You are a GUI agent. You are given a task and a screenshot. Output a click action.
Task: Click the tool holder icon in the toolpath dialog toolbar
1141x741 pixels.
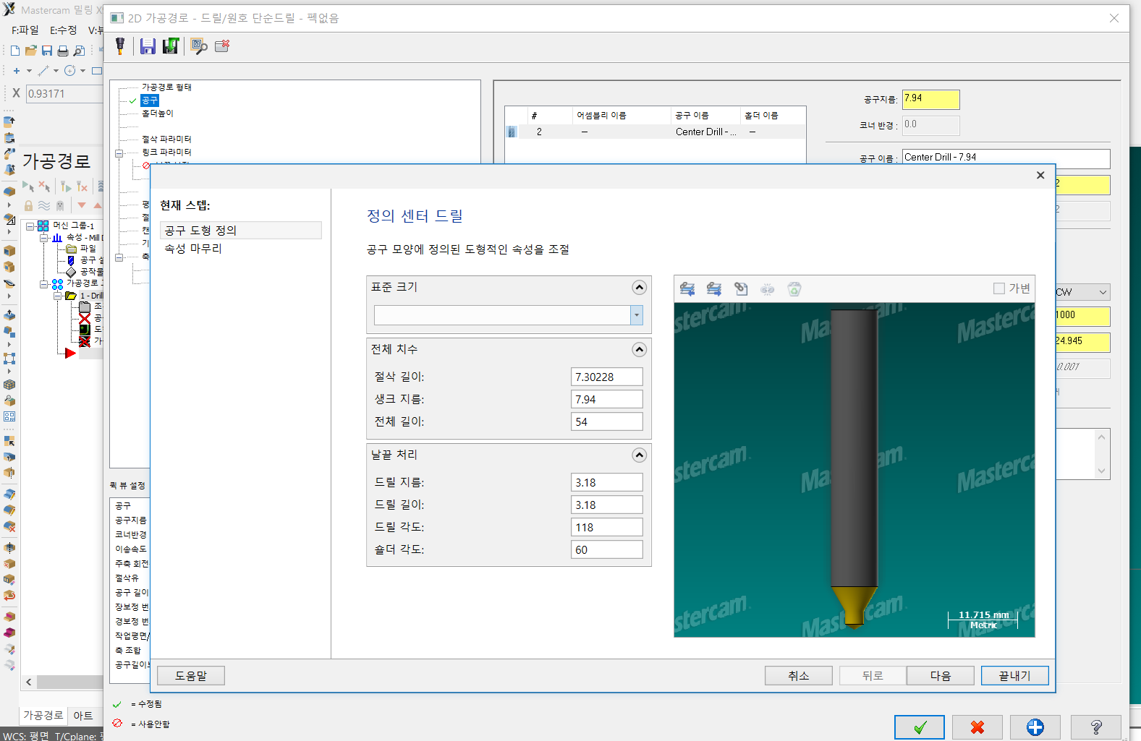[120, 46]
